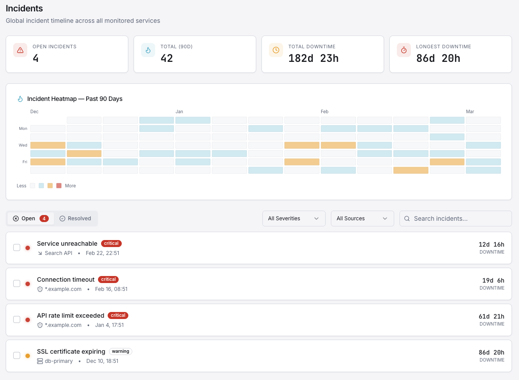The image size is (519, 380).
Task: Click the arrow icon next to Search API
Action: pyautogui.click(x=39, y=253)
